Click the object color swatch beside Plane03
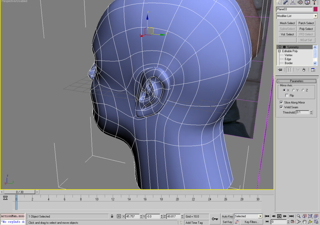The height and width of the screenshot is (225, 320). point(315,9)
